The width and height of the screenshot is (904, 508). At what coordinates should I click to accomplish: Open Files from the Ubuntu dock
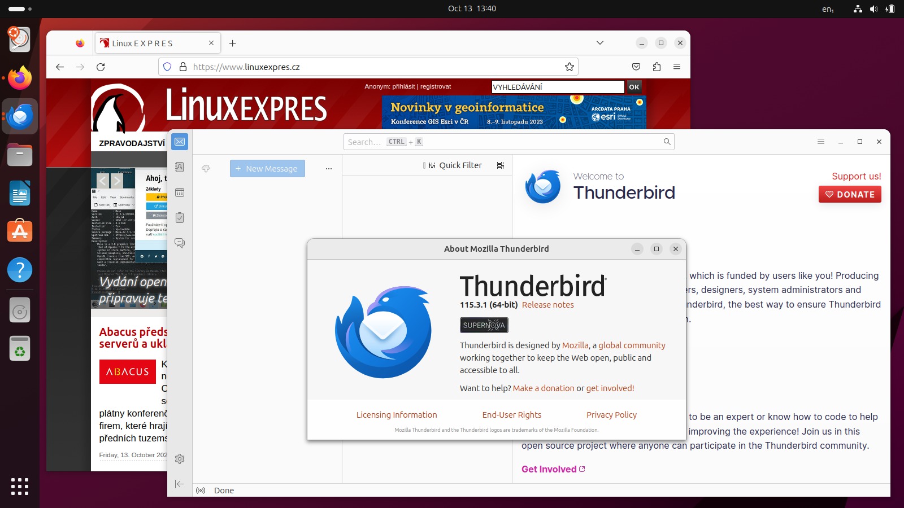point(20,155)
